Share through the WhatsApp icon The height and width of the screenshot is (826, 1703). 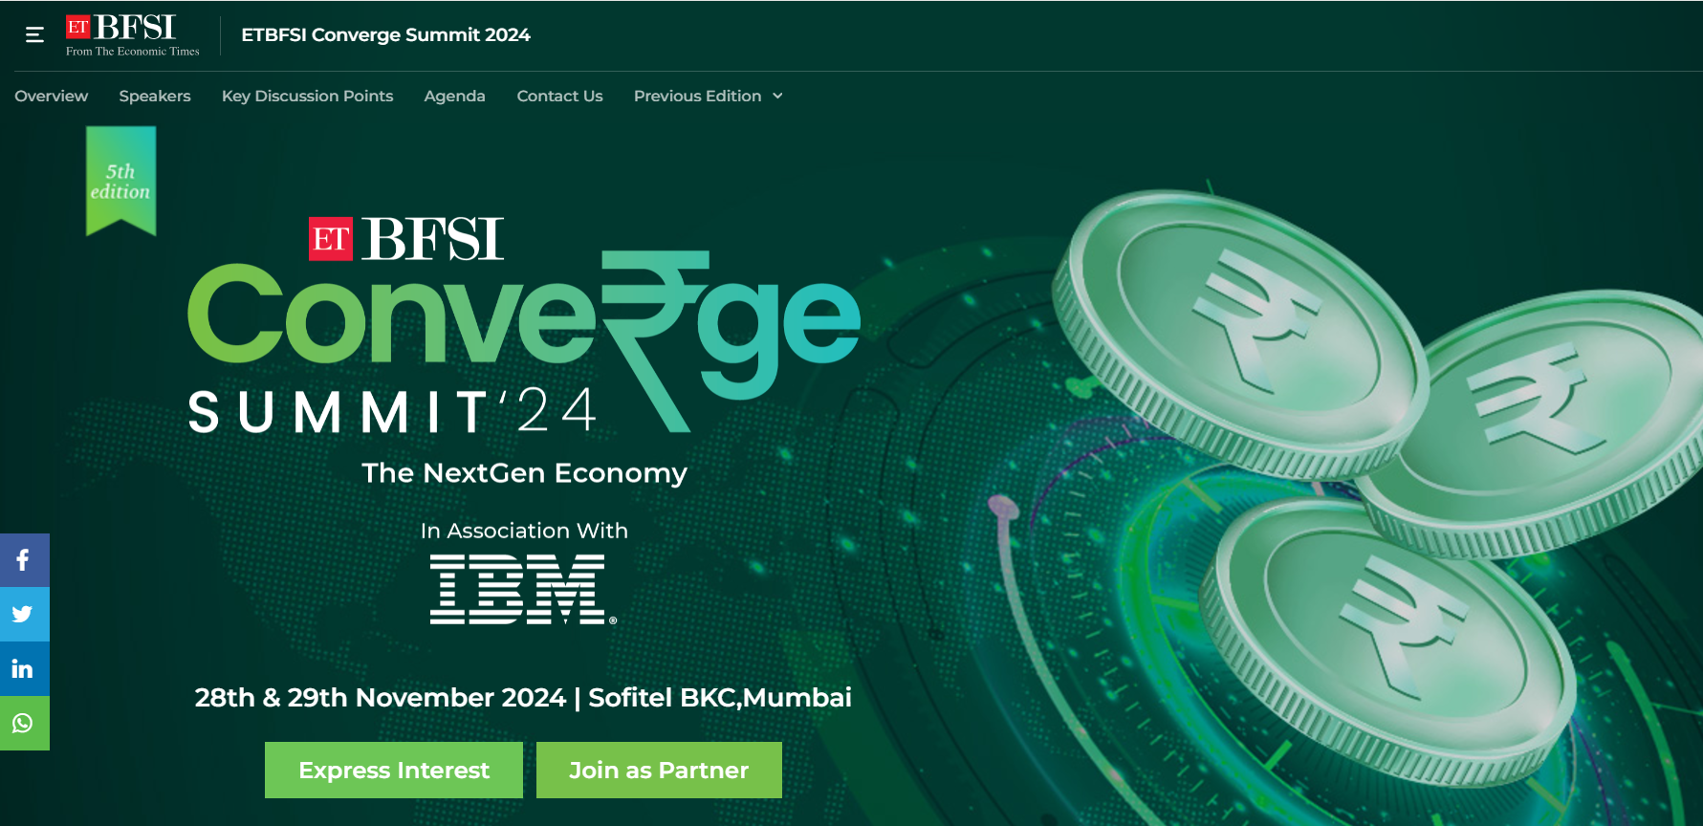[x=23, y=724]
